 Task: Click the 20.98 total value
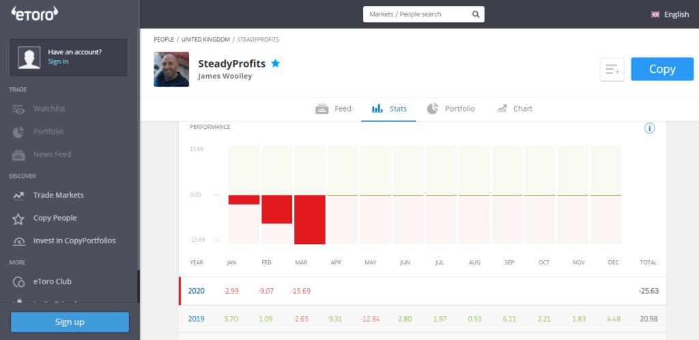650,319
